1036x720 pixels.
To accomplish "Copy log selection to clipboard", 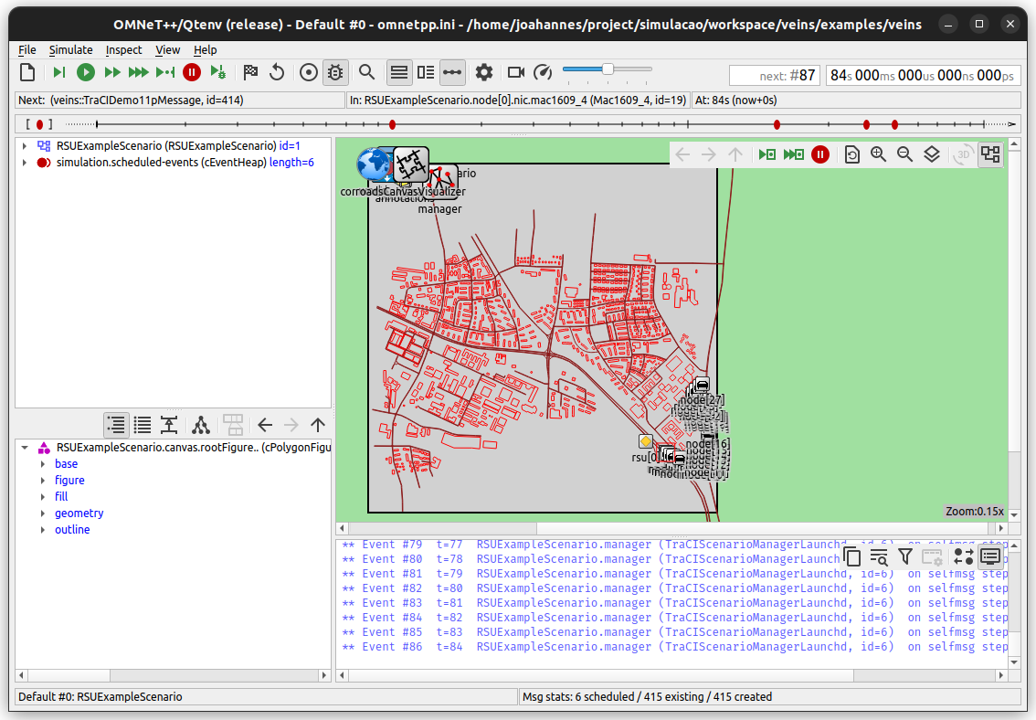I will point(852,556).
